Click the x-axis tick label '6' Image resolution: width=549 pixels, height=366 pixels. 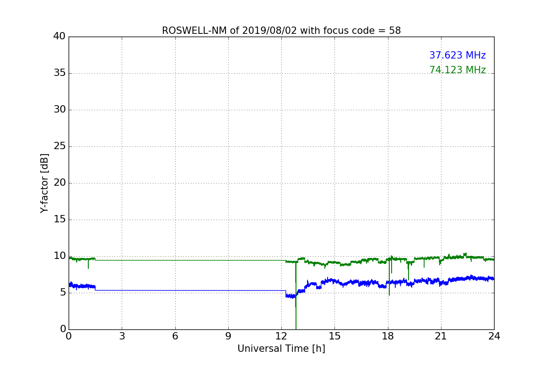[x=175, y=336]
